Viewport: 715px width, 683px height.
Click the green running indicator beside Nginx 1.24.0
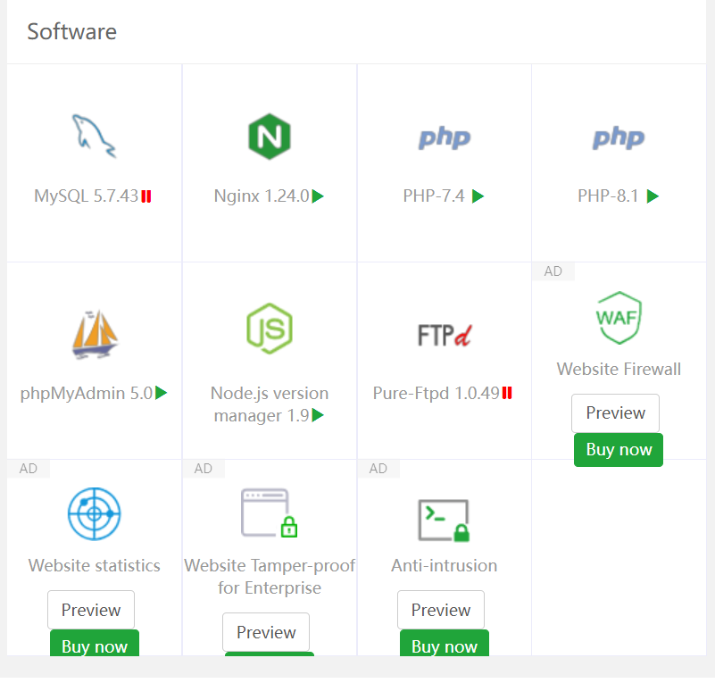pyautogui.click(x=318, y=196)
